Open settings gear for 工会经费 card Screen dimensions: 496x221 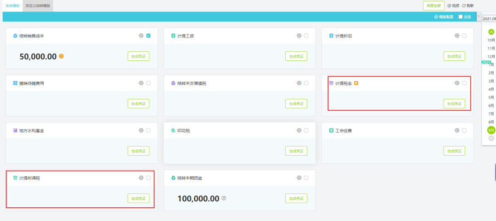tap(457, 130)
